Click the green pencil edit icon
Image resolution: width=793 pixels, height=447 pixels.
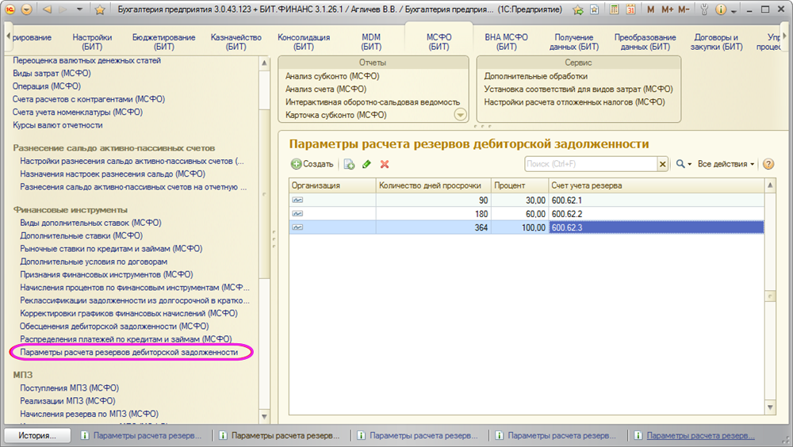366,164
